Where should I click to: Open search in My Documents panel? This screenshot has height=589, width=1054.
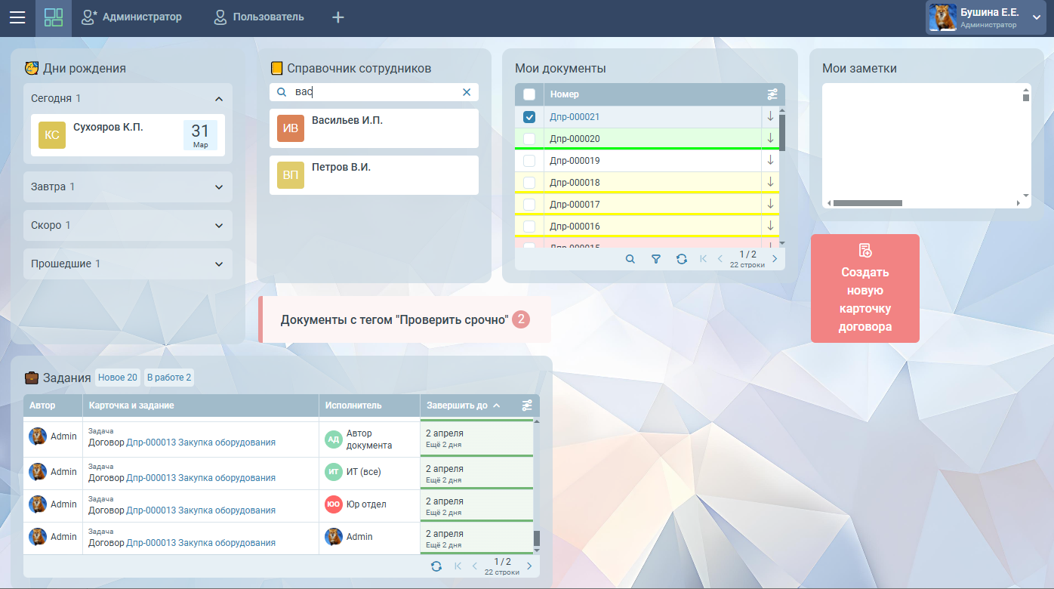click(630, 259)
